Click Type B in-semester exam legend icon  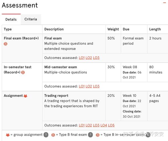click(98, 135)
